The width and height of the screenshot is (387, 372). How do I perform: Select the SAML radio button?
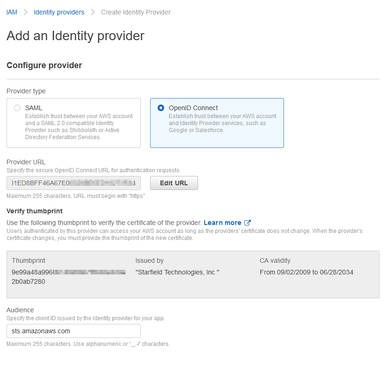tap(17, 108)
